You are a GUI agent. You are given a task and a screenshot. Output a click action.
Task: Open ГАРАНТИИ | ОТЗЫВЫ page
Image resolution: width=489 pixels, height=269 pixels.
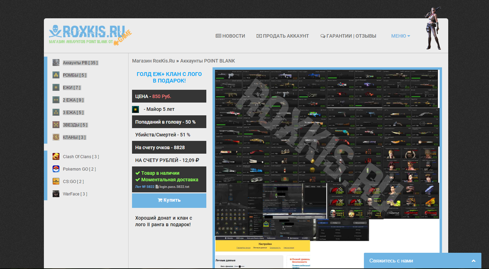[348, 36]
